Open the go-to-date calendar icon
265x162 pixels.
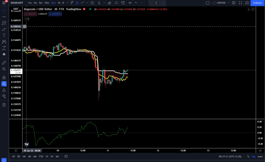point(66,156)
